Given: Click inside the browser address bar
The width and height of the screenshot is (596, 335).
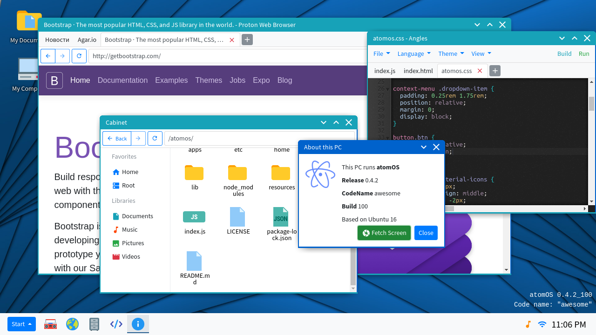Looking at the screenshot, I should tap(186, 56).
